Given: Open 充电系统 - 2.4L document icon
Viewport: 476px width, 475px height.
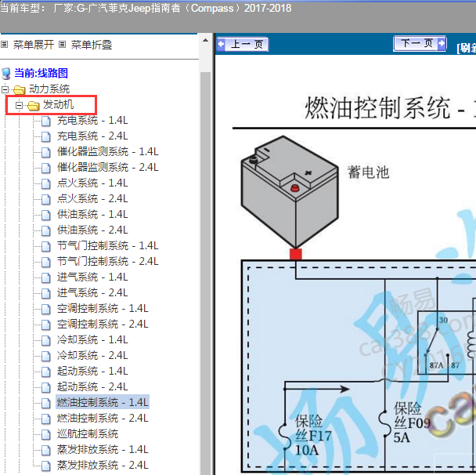Looking at the screenshot, I should click(x=46, y=136).
